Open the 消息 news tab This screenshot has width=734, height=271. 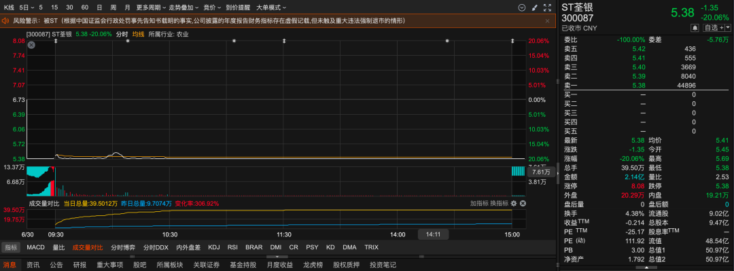[x=10, y=265]
